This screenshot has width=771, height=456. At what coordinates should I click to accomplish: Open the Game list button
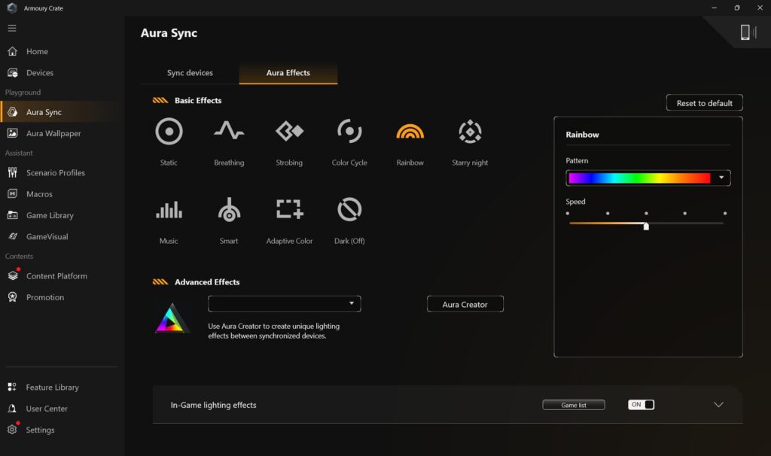tap(573, 405)
